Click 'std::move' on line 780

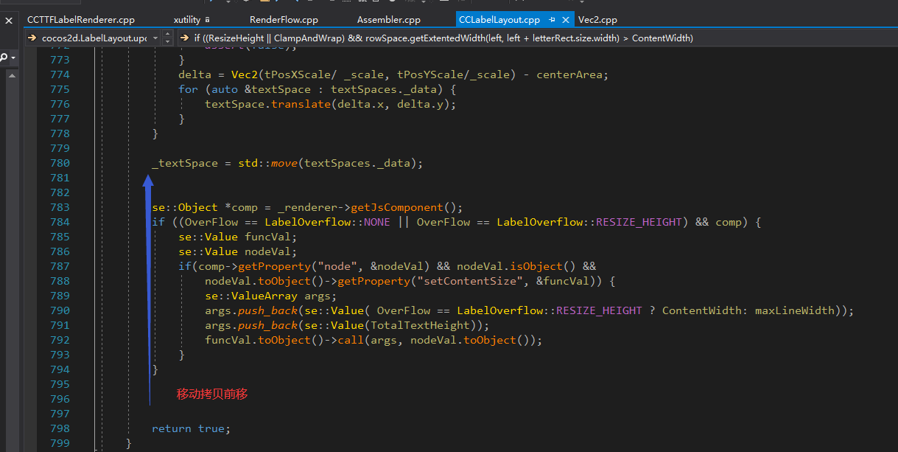coord(267,163)
